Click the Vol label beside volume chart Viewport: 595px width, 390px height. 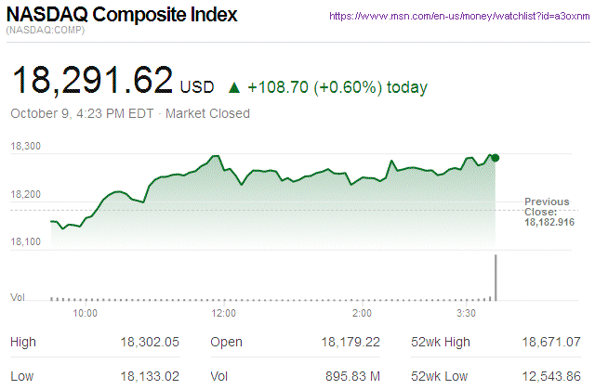click(x=17, y=297)
